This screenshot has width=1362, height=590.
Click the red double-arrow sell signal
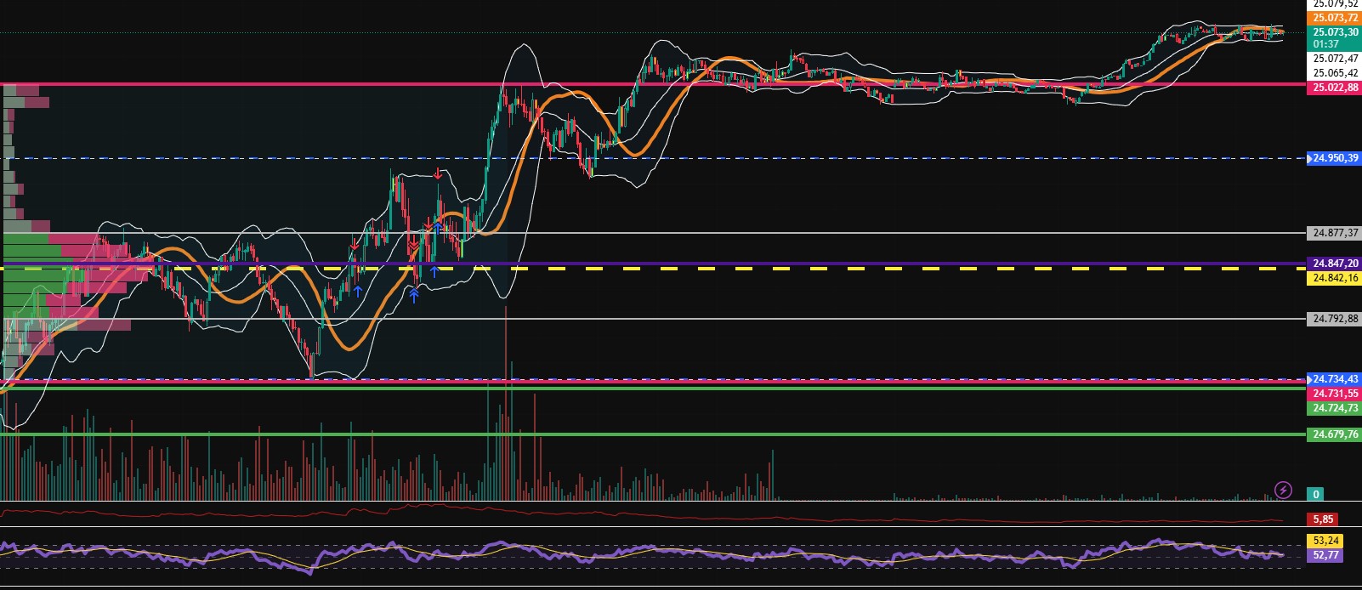[412, 247]
